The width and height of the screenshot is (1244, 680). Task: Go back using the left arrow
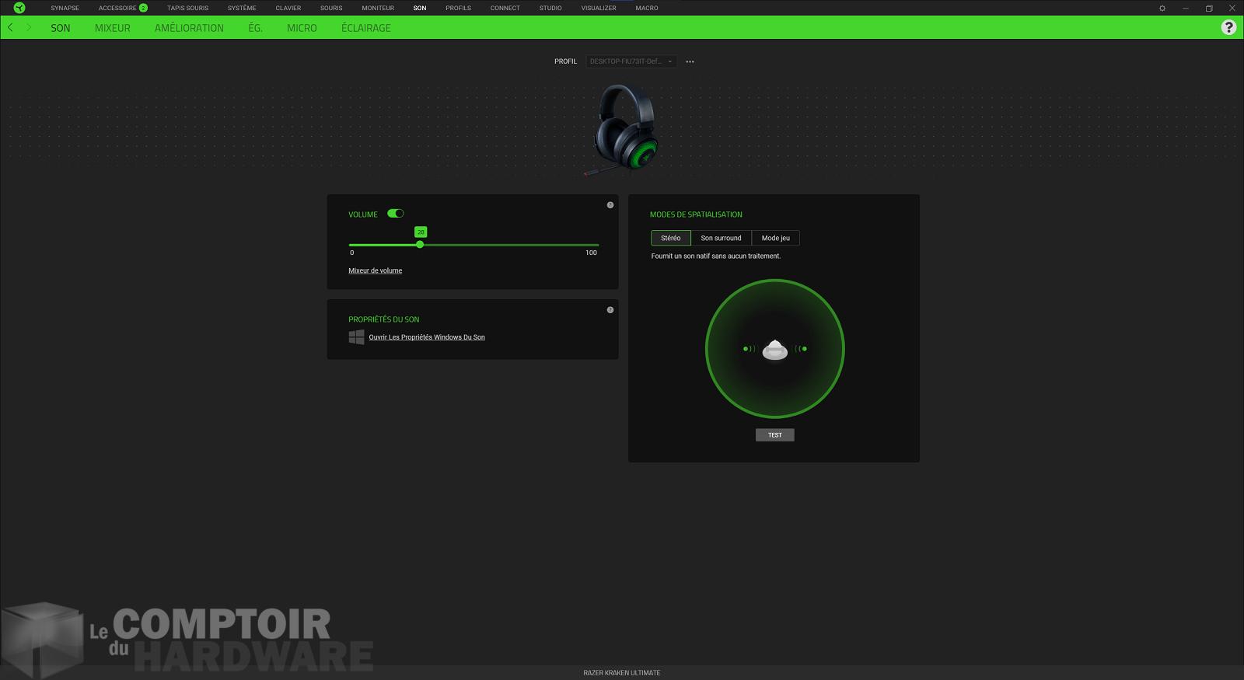[10, 27]
